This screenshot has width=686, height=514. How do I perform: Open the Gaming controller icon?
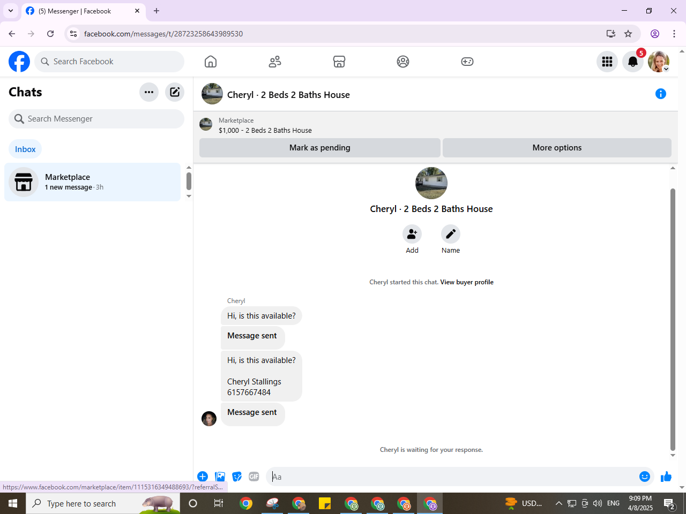tap(467, 62)
